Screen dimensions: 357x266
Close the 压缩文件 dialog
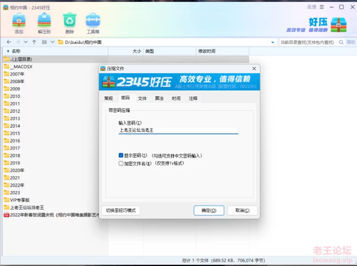[254, 69]
